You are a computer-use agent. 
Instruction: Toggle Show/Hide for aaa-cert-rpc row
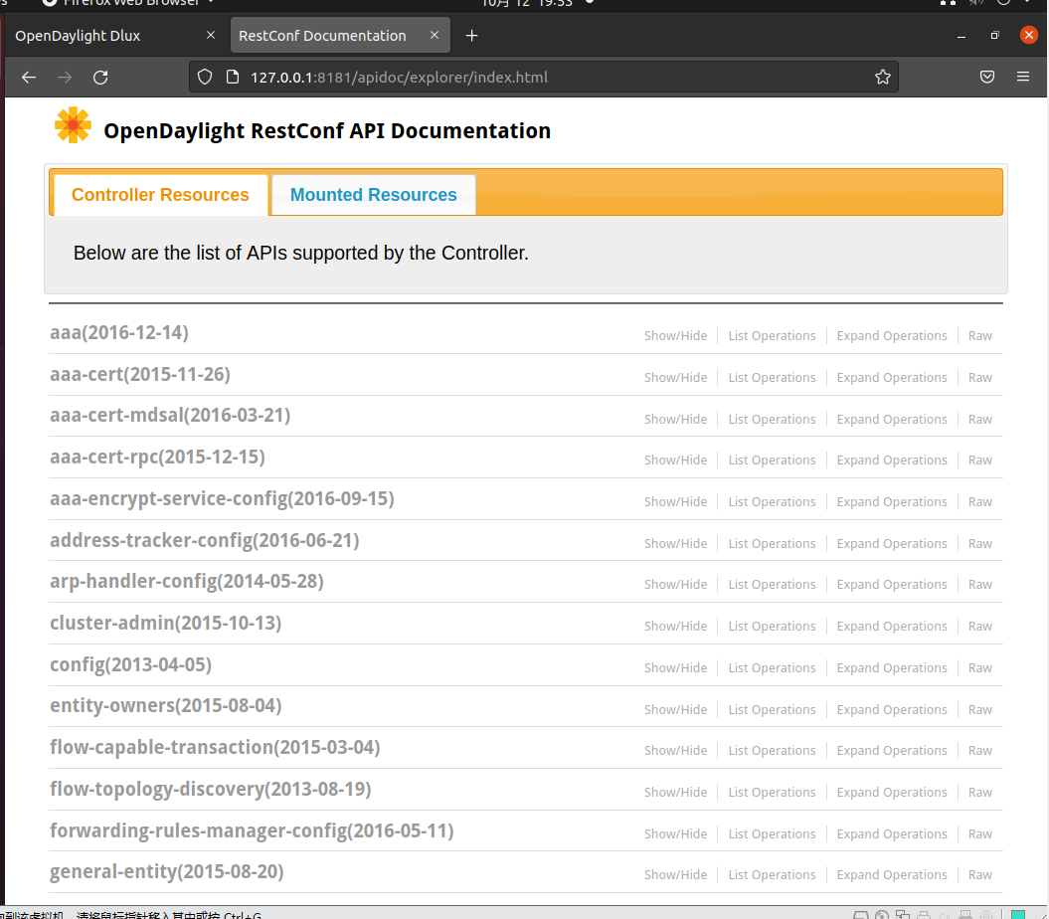(x=675, y=459)
